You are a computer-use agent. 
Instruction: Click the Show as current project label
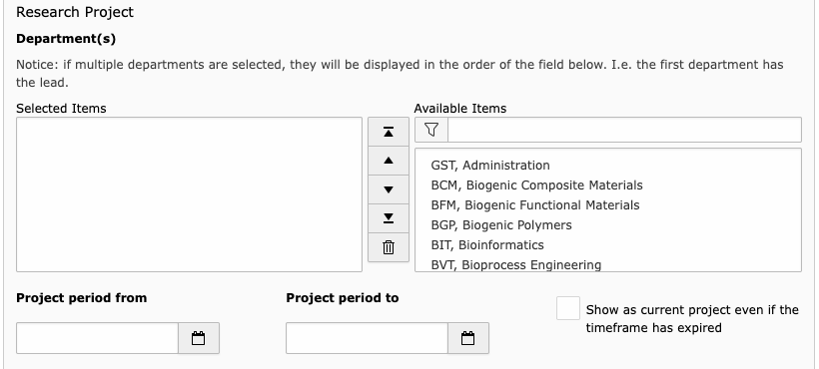[692, 318]
